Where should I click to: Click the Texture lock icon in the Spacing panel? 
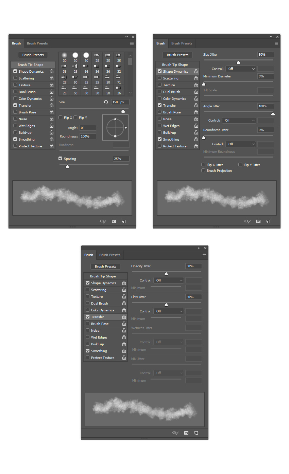click(52, 85)
